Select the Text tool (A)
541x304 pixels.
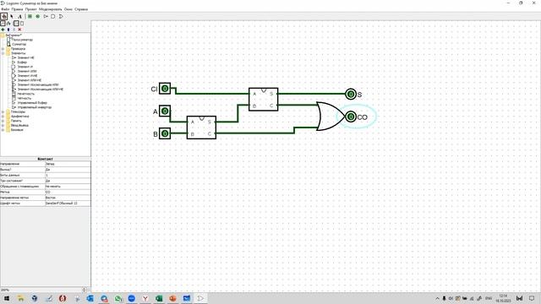coord(19,16)
